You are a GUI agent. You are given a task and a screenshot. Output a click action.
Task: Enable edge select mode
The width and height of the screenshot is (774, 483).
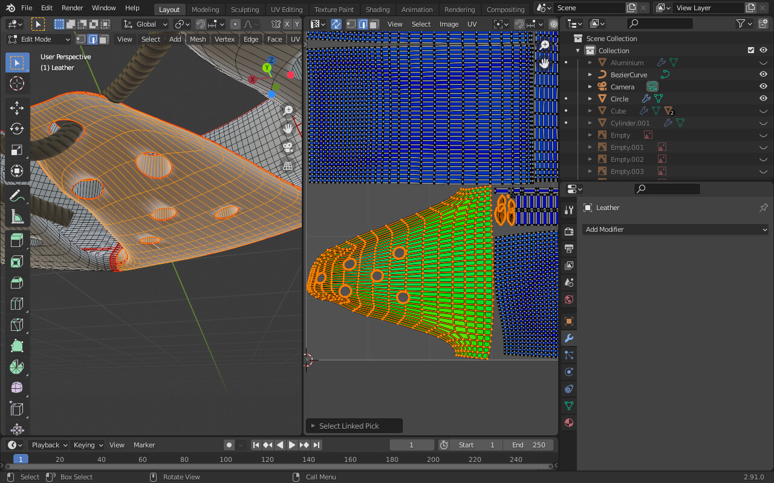click(93, 39)
